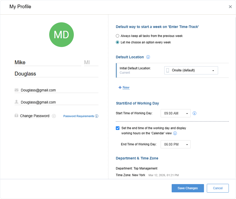This screenshot has height=199, width=236.
Task: Open the Password Requirements info tooltip
Action: coord(97,116)
